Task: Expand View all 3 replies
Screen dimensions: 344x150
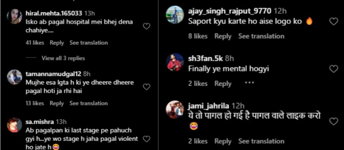Action: pos(63,58)
